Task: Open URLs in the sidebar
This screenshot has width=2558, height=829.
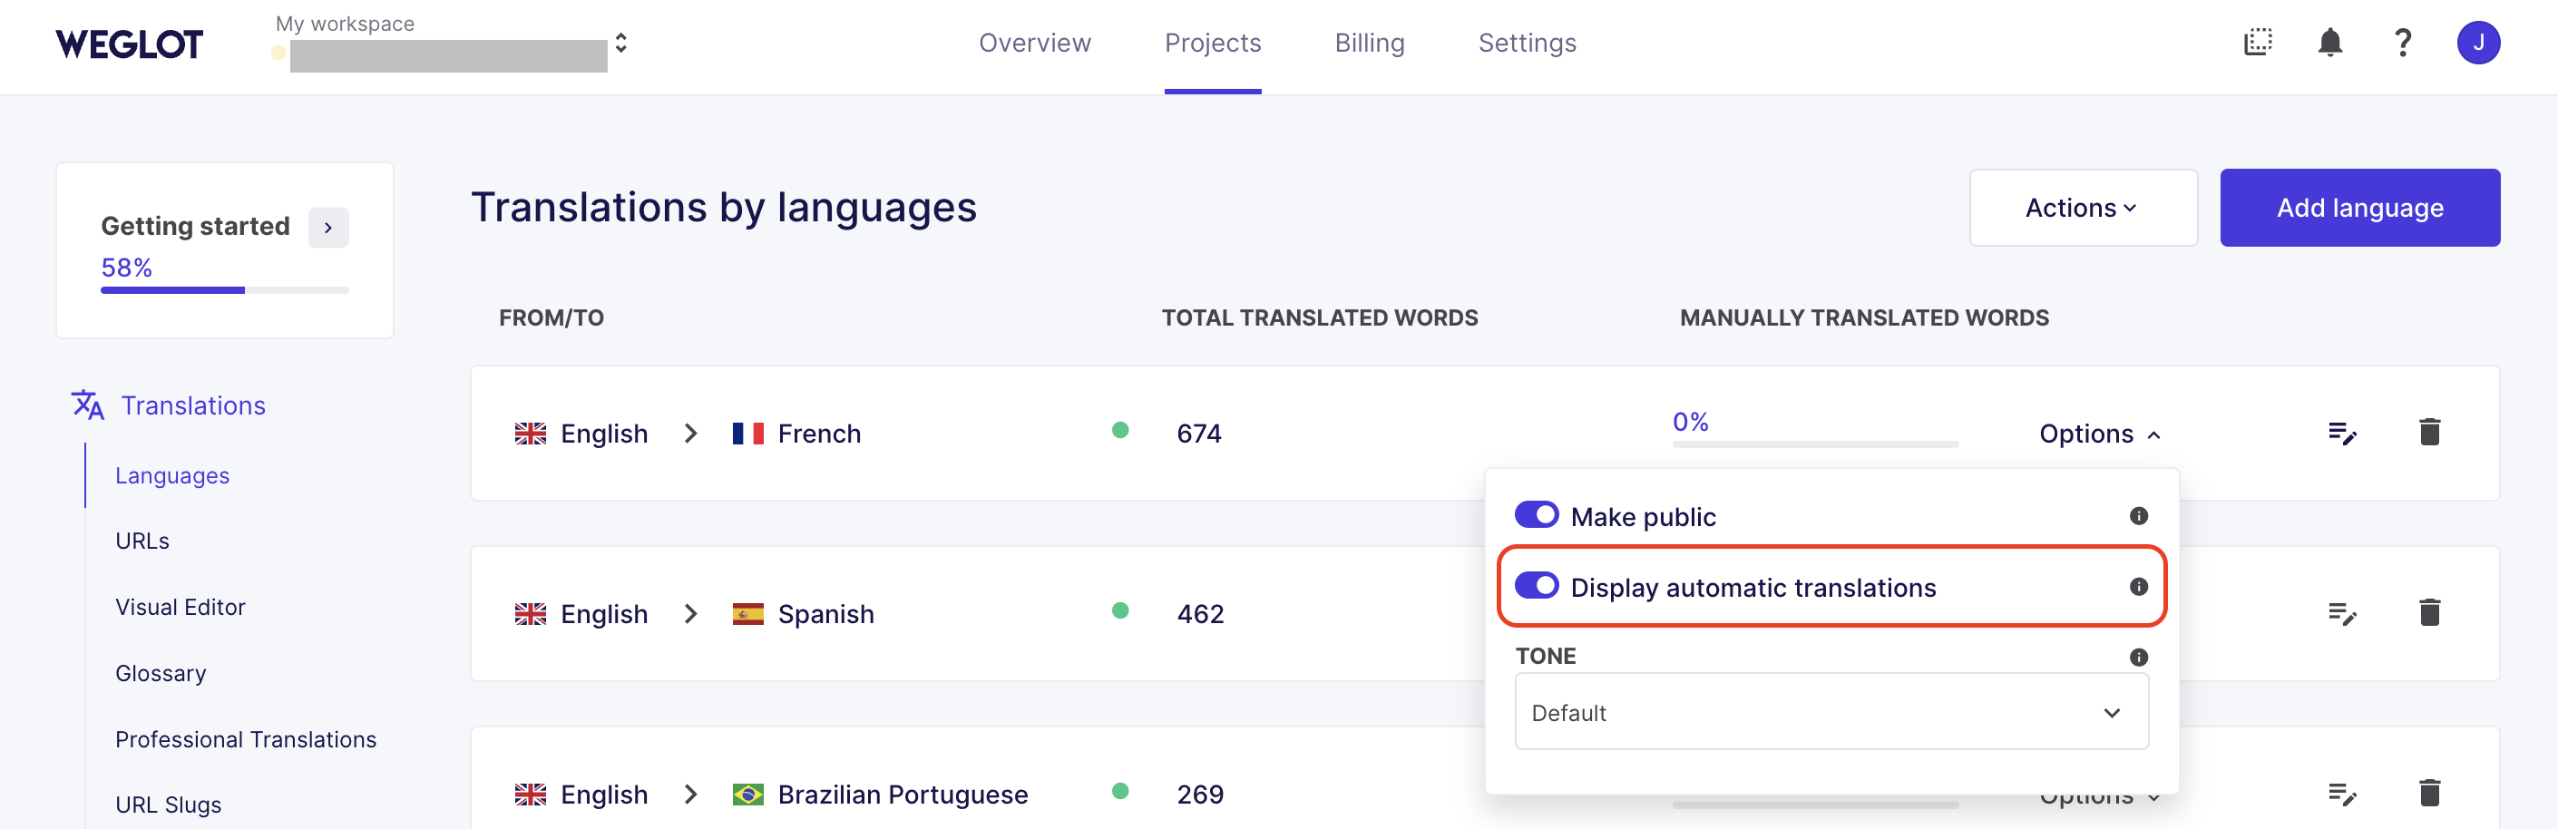Action: (x=142, y=541)
